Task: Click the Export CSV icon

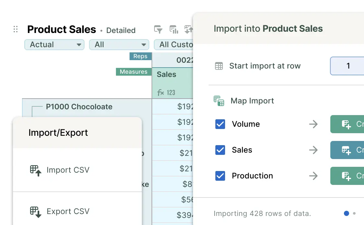Action: click(x=36, y=212)
